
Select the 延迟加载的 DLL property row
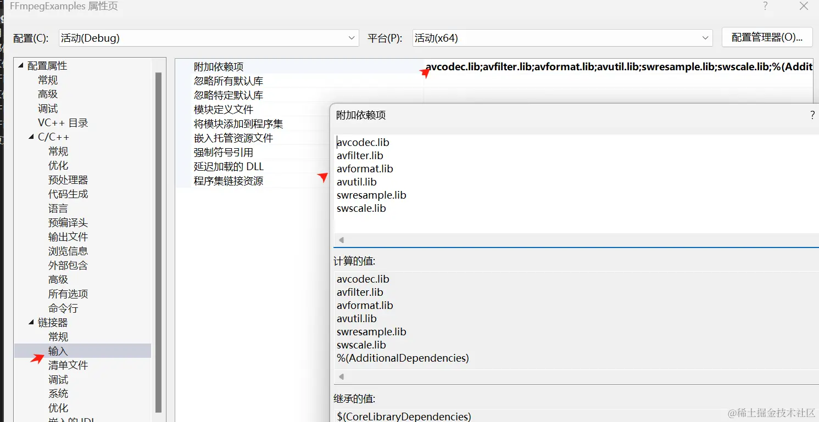point(229,166)
